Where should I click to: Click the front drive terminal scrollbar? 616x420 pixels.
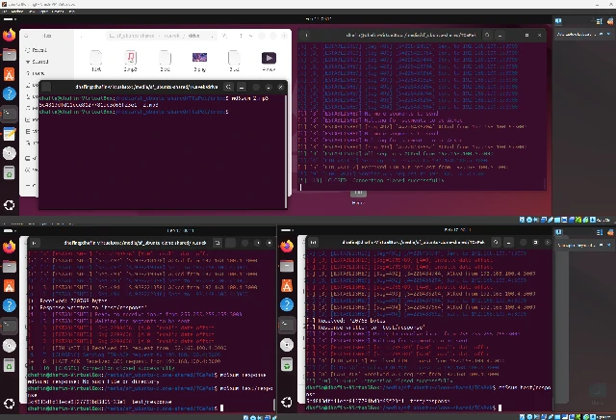pos(286,151)
